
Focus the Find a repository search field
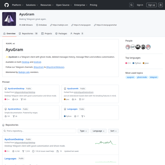[x=39, y=131]
